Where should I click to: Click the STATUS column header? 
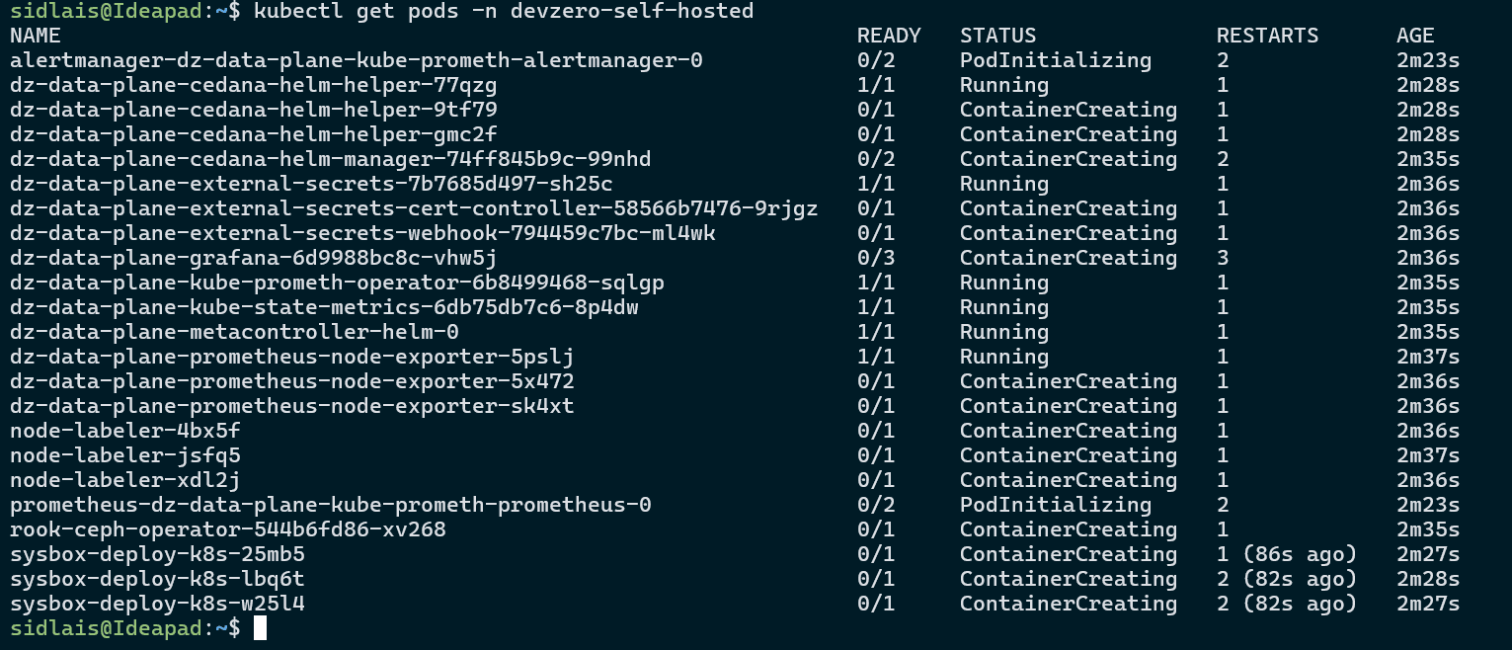click(997, 36)
